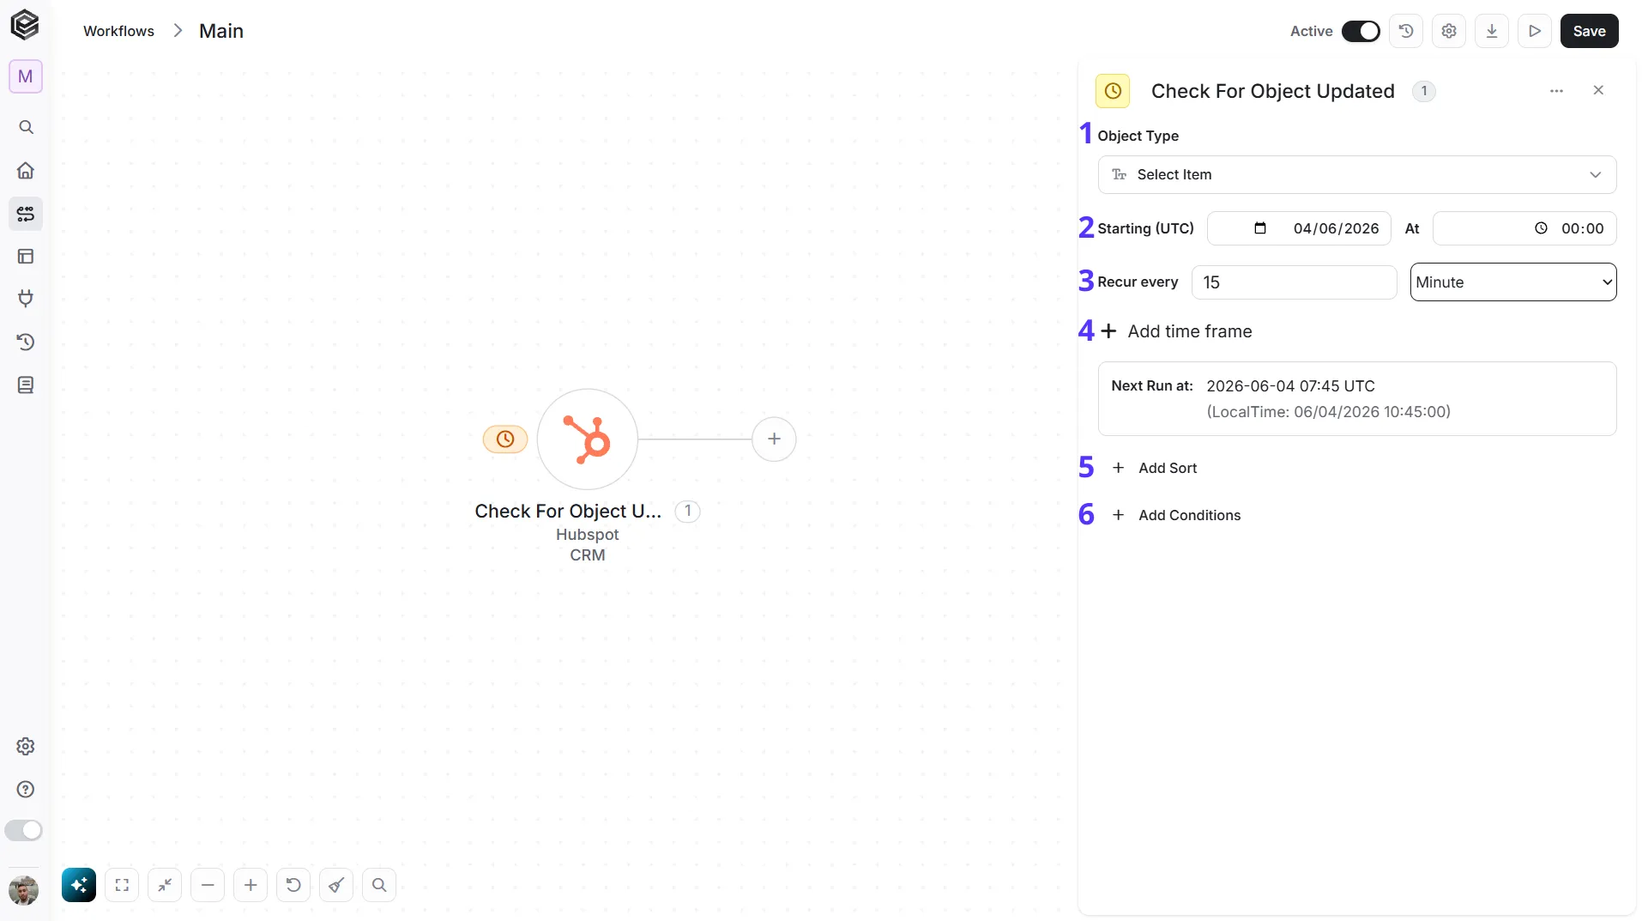This screenshot has width=1642, height=921.
Task: Click Add time frame
Action: (x=1176, y=331)
